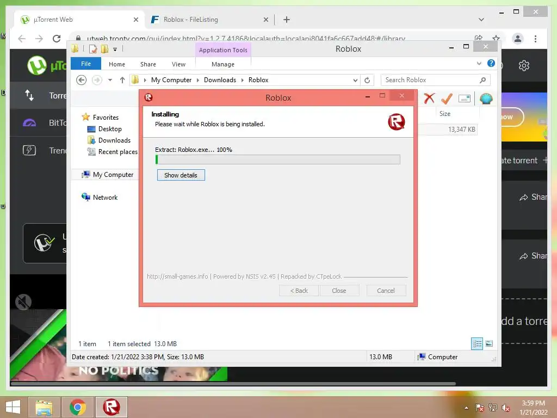Reload the Chrome page
Screen dimensions: 557x418
click(x=57, y=39)
